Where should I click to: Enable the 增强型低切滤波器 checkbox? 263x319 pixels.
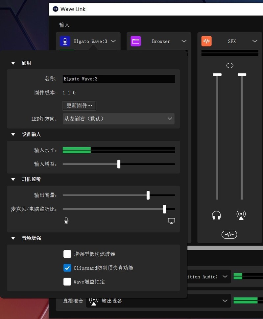click(x=67, y=254)
